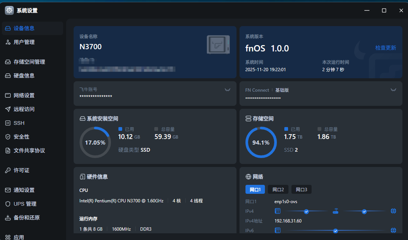This screenshot has height=240, width=408.
Task: Open the 许可证 page
Action: 32,170
